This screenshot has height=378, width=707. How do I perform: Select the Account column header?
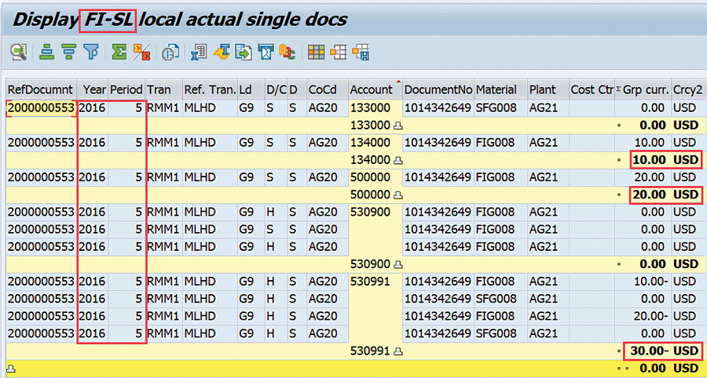(373, 89)
